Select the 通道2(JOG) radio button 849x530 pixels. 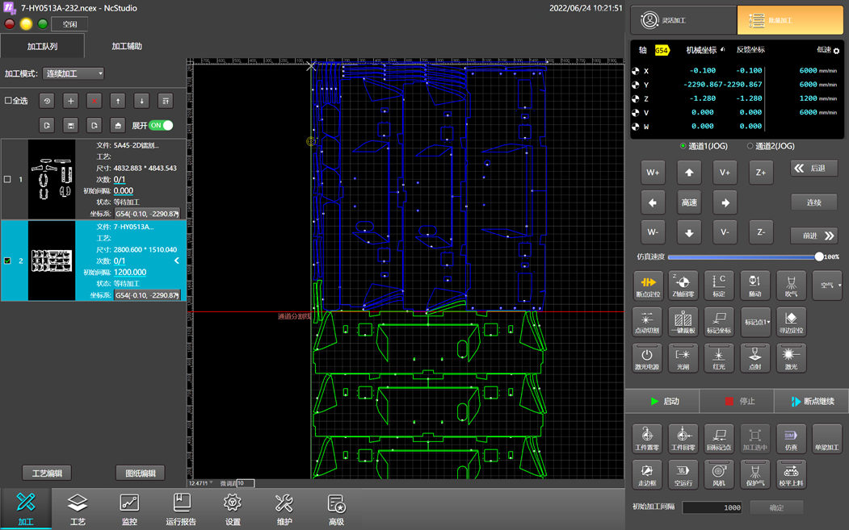click(x=750, y=146)
